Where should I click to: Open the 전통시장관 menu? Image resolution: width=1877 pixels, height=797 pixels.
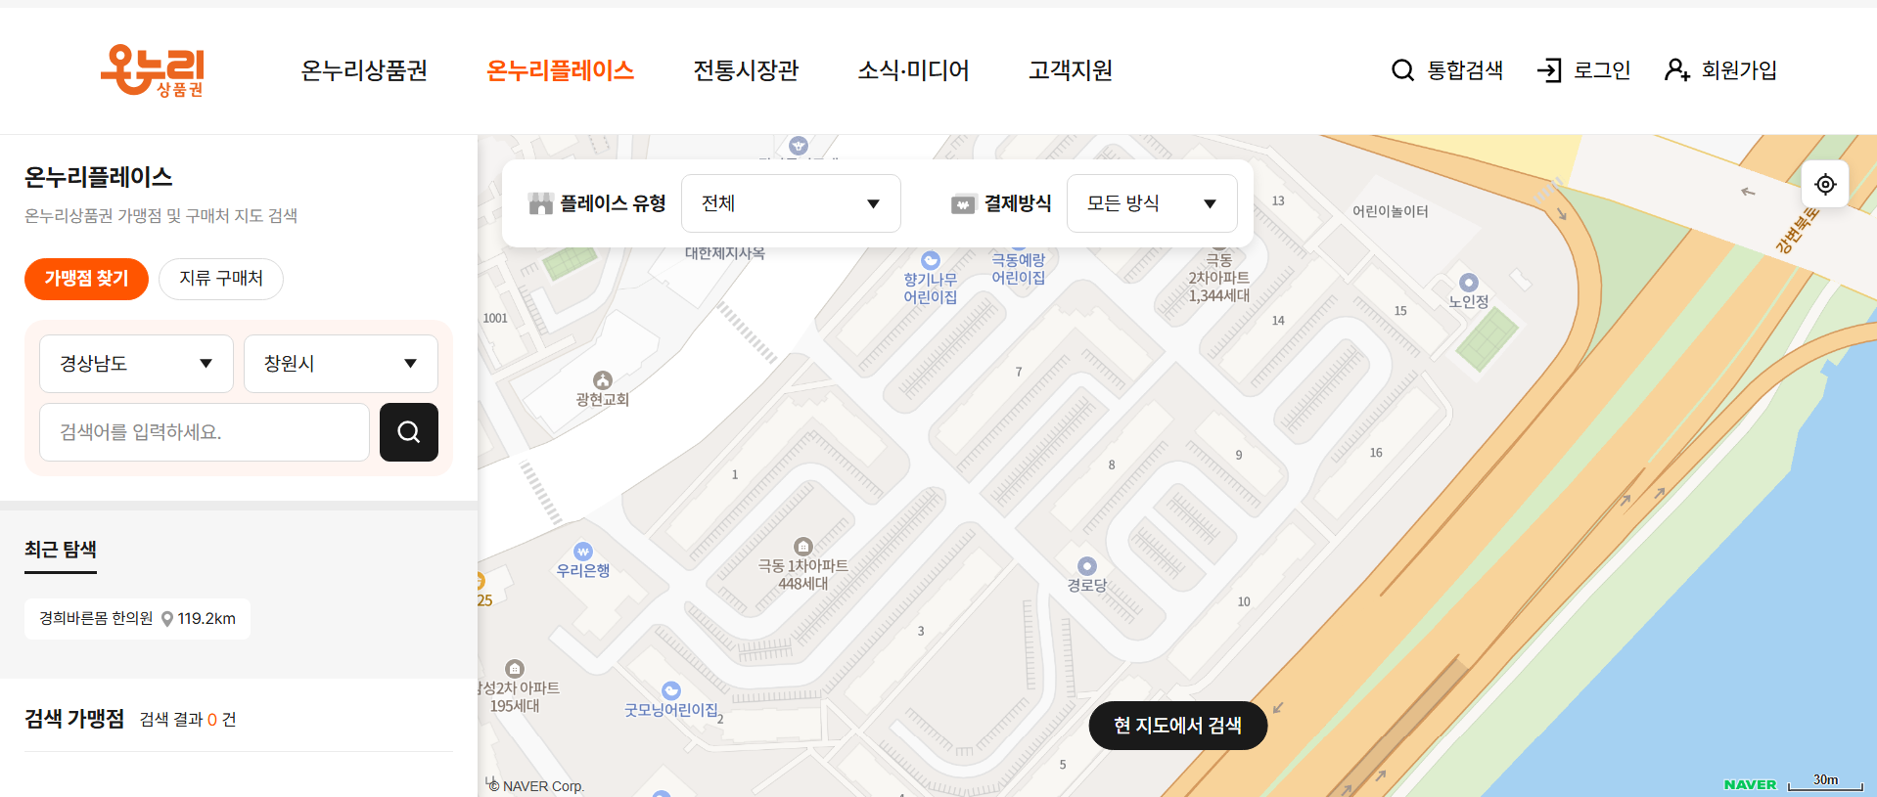747,70
